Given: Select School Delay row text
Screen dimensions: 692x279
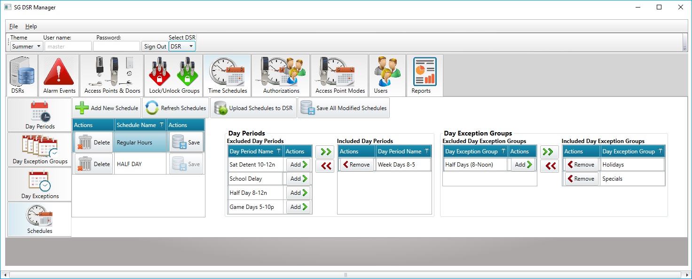Looking at the screenshot, I should pyautogui.click(x=245, y=179).
